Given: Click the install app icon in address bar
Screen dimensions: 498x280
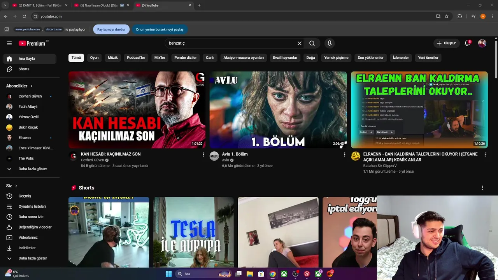Looking at the screenshot, I should [438, 16].
